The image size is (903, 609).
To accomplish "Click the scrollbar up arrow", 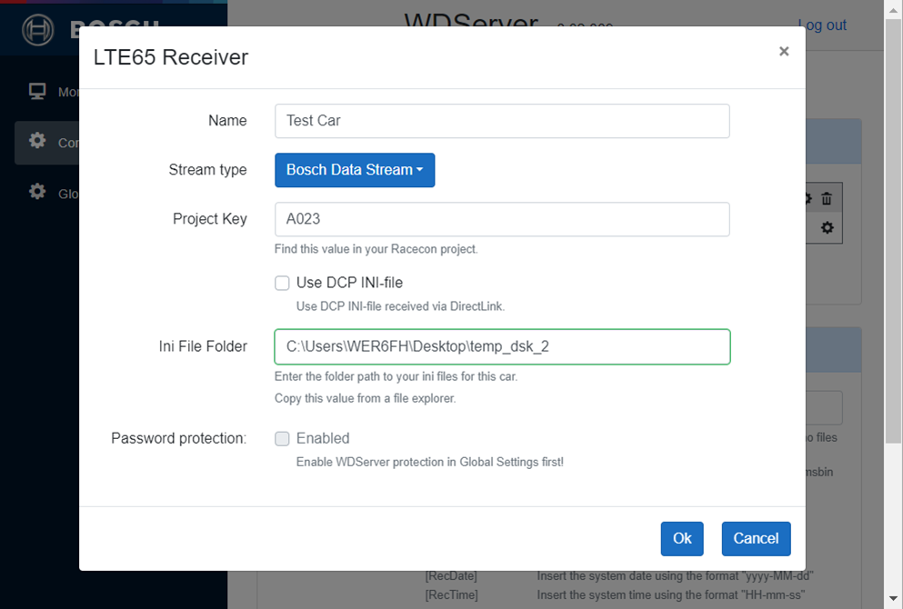I will (x=894, y=8).
